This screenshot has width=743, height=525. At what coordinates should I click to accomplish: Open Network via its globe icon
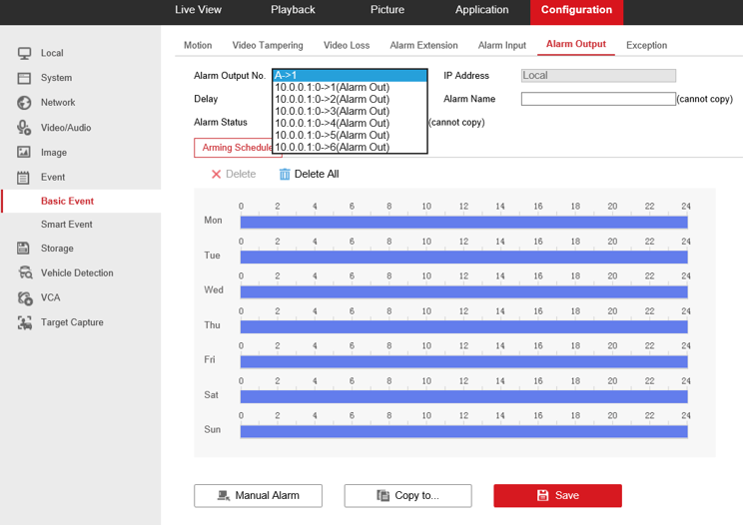24,103
